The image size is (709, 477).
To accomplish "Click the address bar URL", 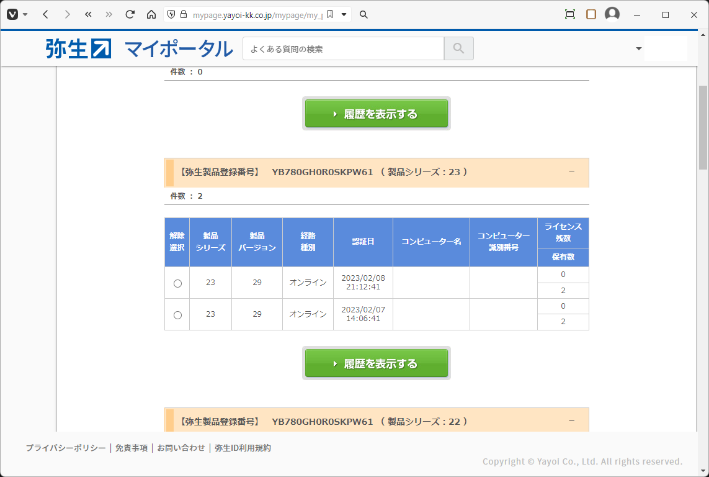I will pyautogui.click(x=258, y=15).
